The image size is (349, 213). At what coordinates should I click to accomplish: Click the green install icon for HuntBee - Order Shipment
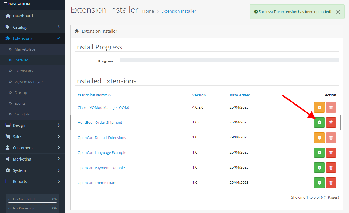tap(319, 122)
